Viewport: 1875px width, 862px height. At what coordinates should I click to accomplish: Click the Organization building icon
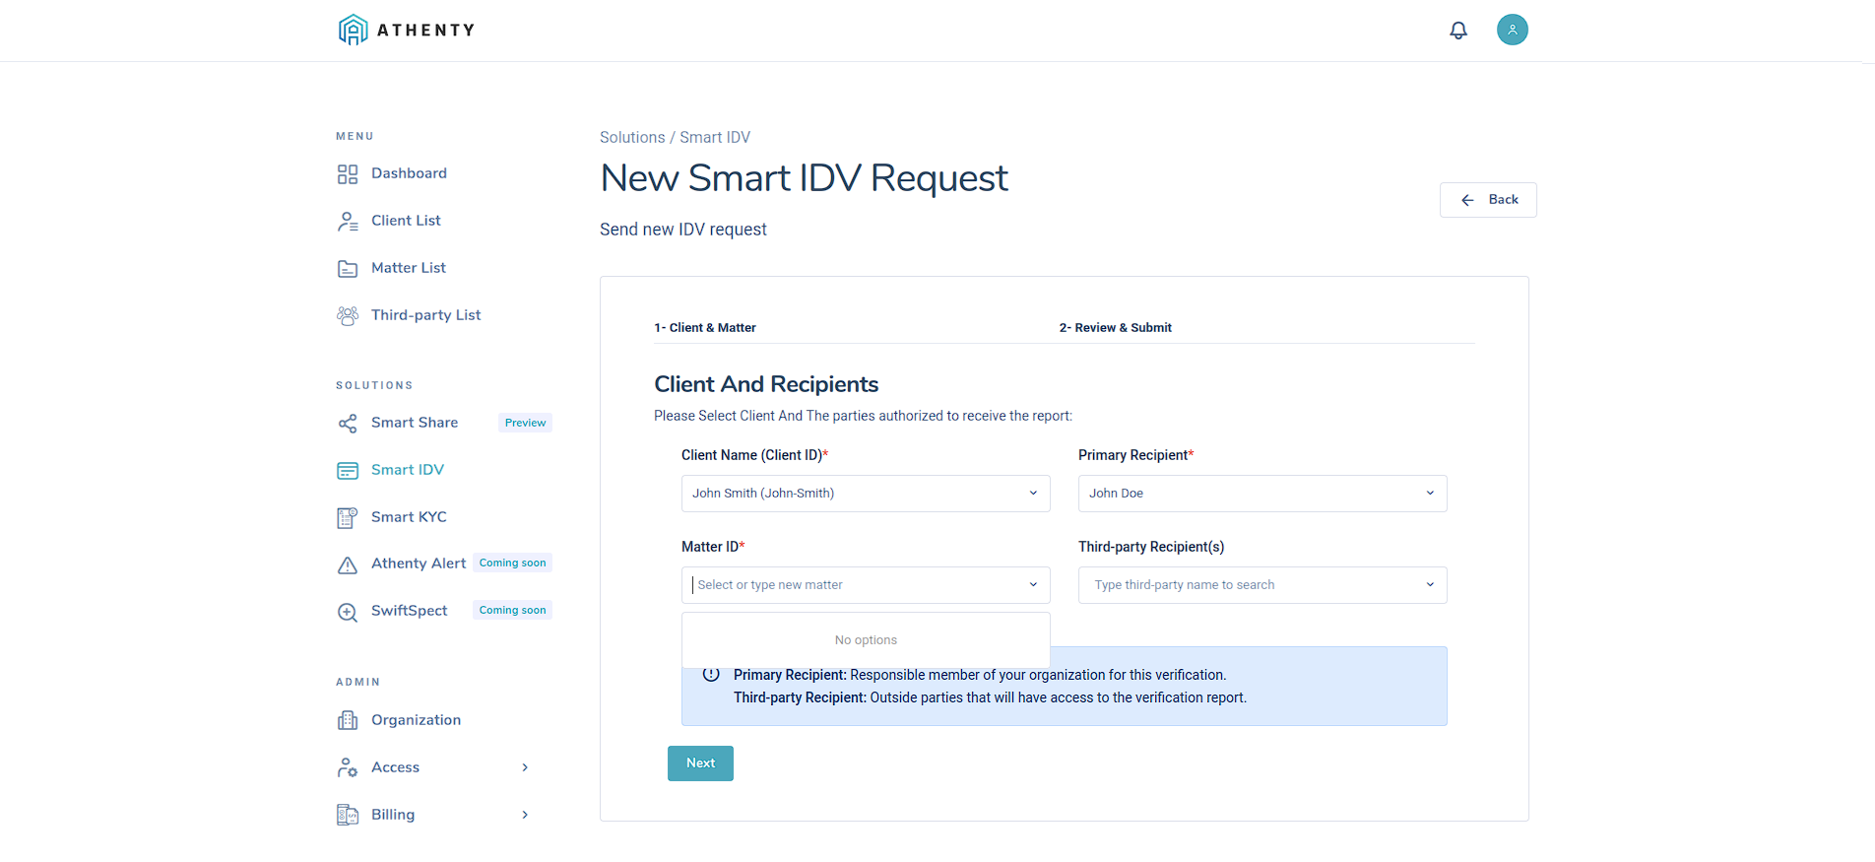(x=348, y=721)
